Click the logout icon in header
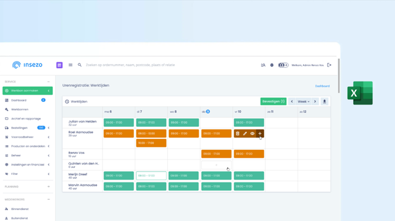Screen dimensions: 395x221 click(329, 65)
